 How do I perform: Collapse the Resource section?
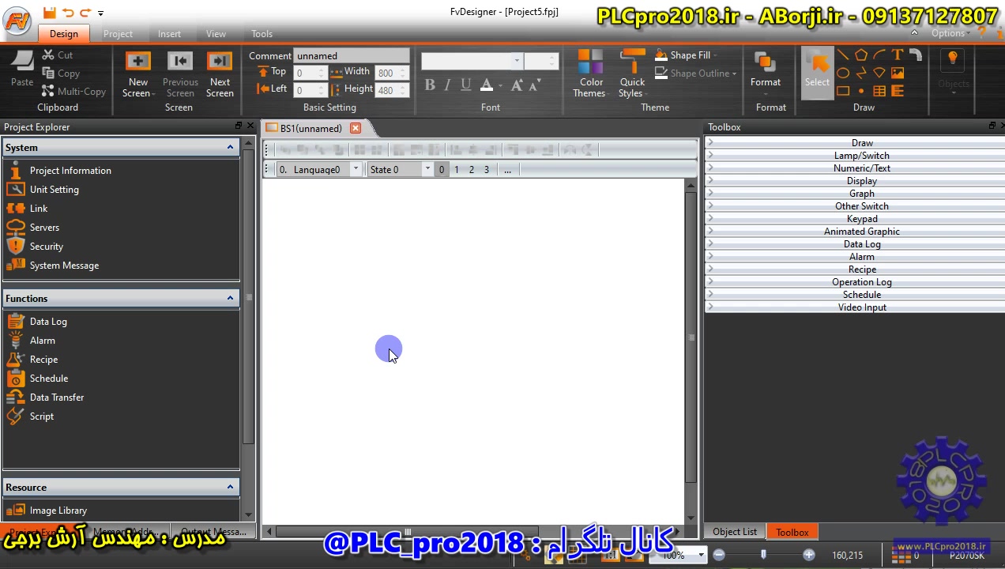tap(230, 487)
